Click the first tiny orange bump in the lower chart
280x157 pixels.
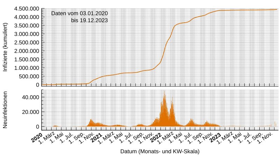[55, 126]
